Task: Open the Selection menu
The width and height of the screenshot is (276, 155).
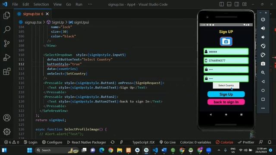Action: tap(41, 4)
